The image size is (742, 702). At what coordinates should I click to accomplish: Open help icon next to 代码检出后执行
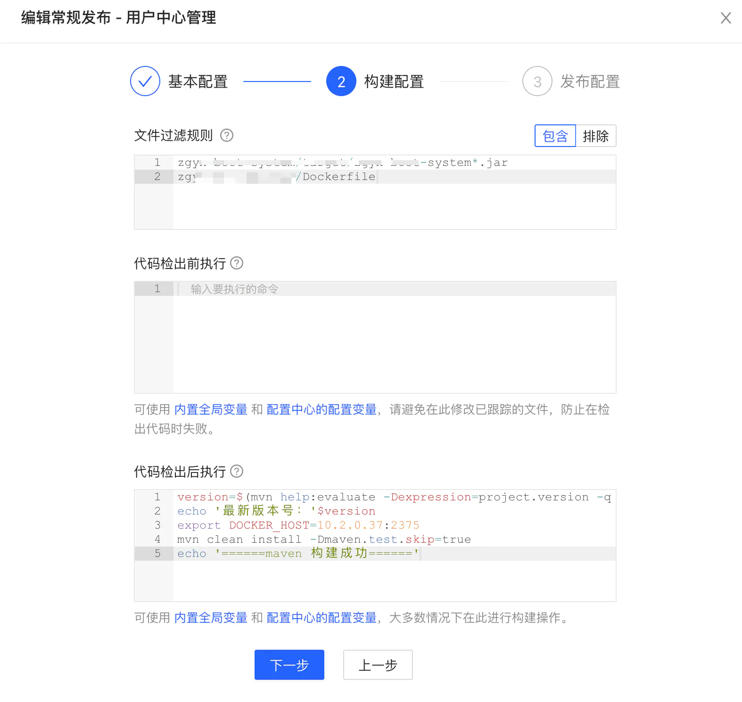click(237, 471)
